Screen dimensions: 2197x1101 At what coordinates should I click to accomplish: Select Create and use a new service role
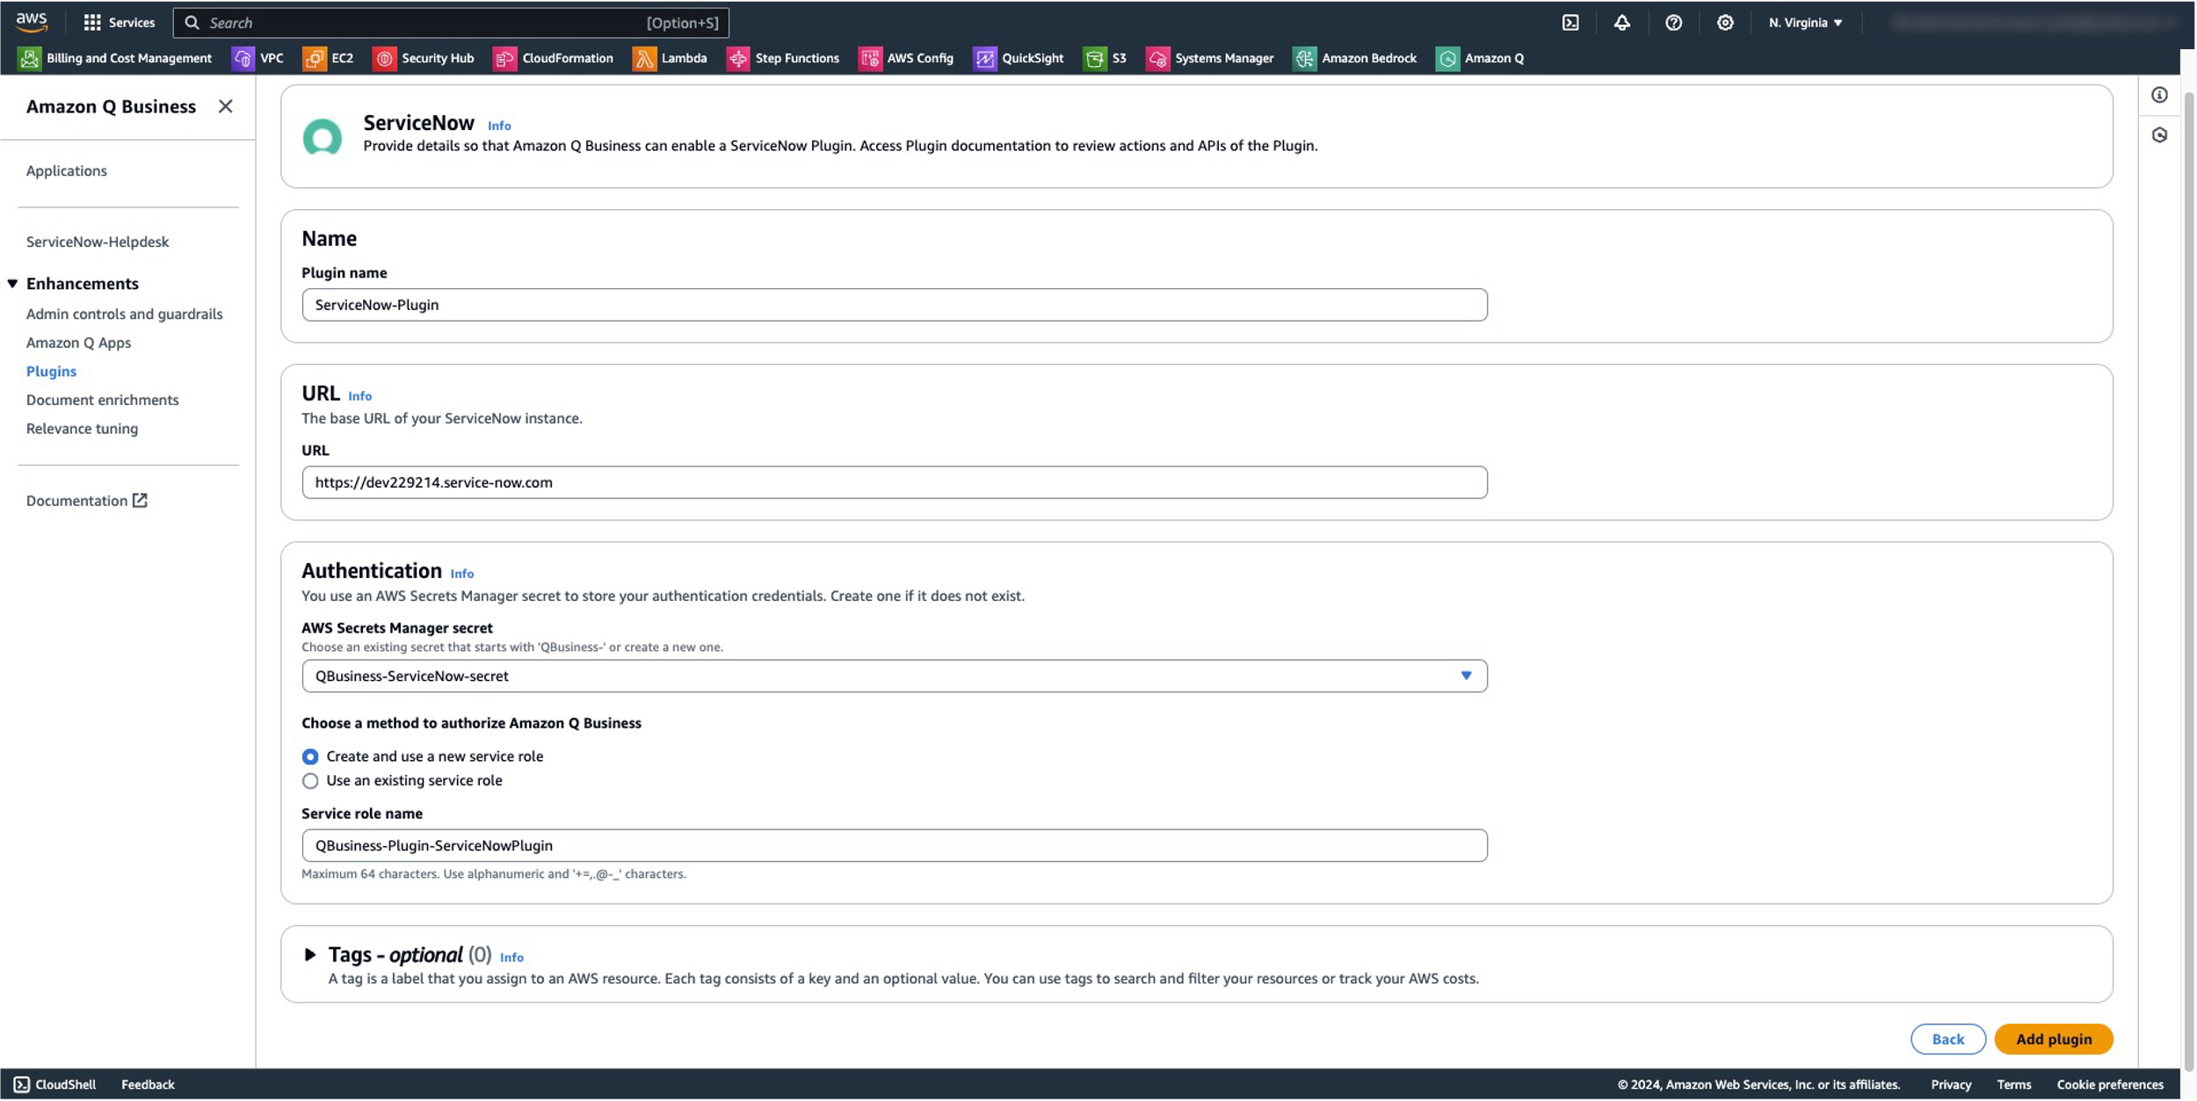click(310, 757)
